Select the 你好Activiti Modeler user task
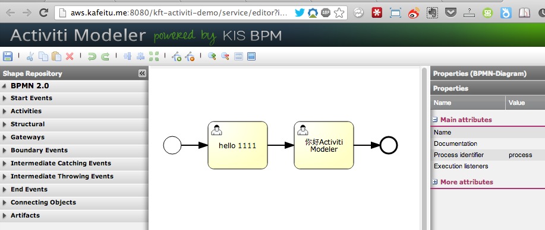 tap(324, 145)
